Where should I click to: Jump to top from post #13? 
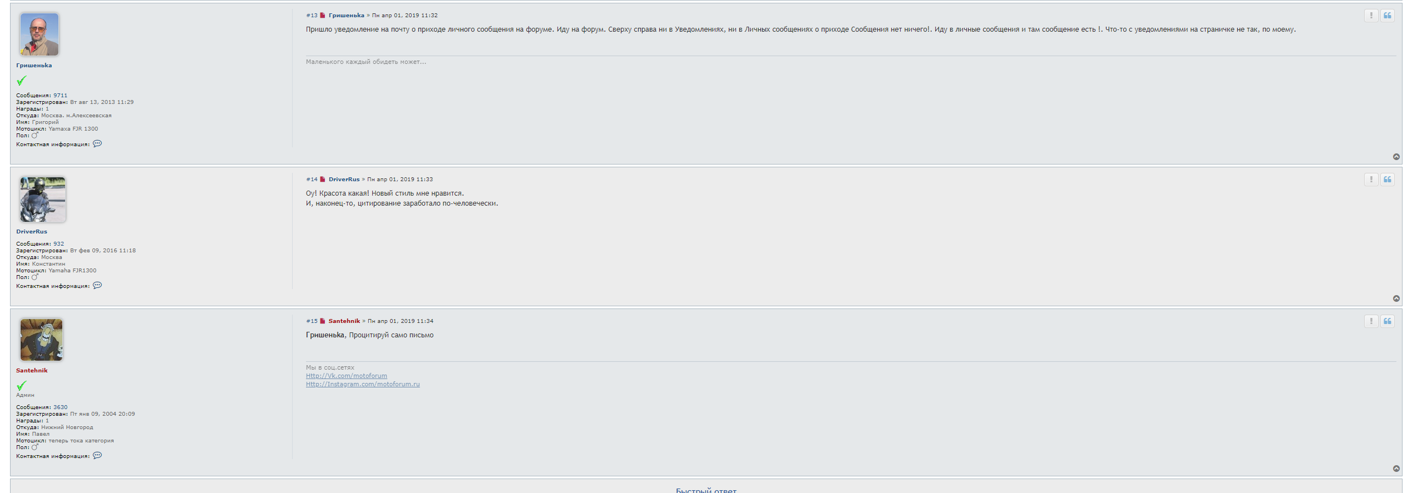pos(1396,157)
